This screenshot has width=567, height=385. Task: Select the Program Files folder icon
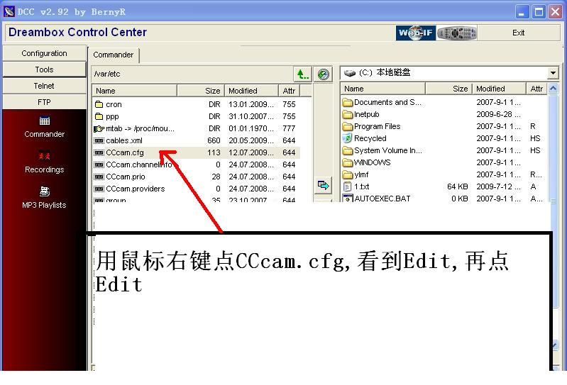point(348,127)
